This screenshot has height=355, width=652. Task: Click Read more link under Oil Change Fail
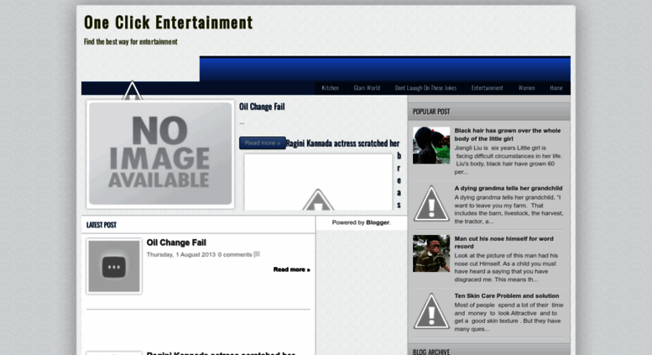pyautogui.click(x=291, y=269)
